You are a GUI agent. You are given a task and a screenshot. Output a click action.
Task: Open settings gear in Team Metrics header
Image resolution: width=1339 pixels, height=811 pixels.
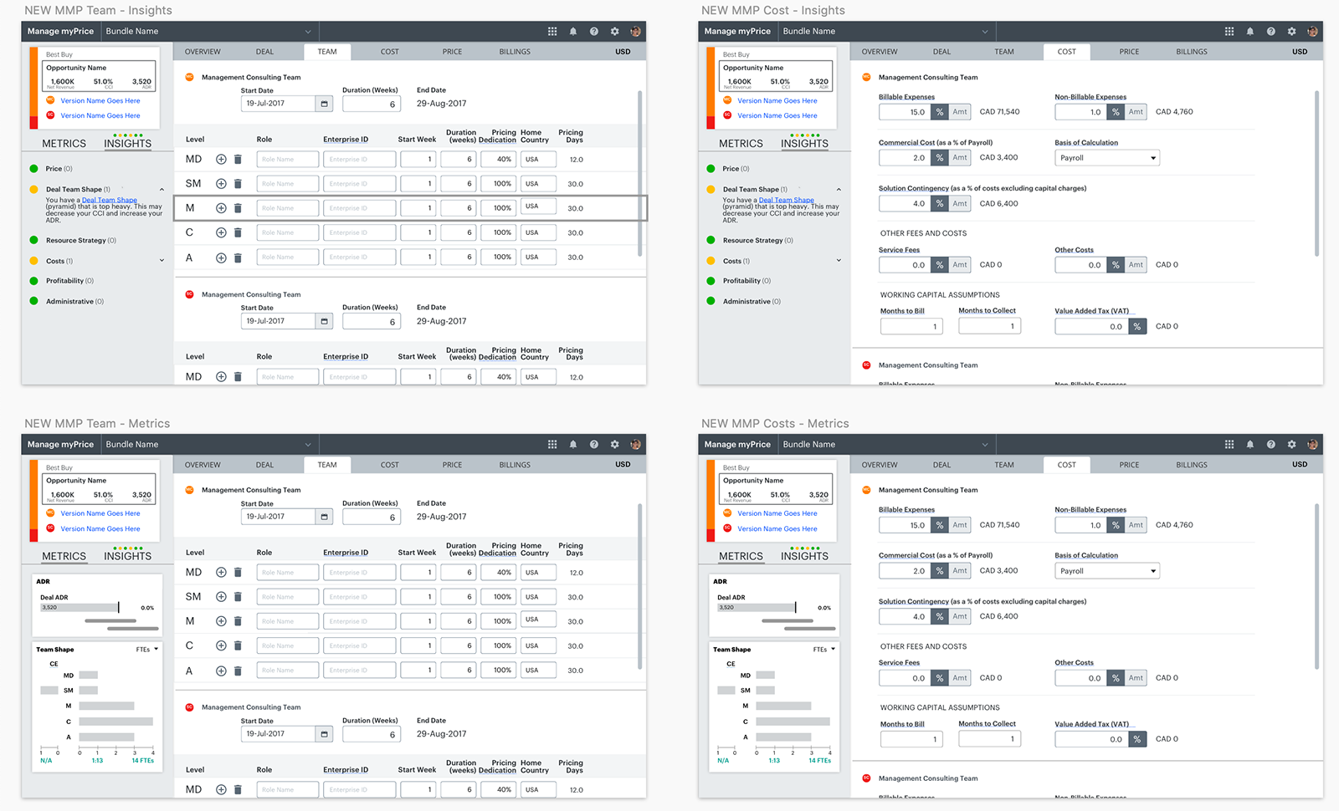614,444
